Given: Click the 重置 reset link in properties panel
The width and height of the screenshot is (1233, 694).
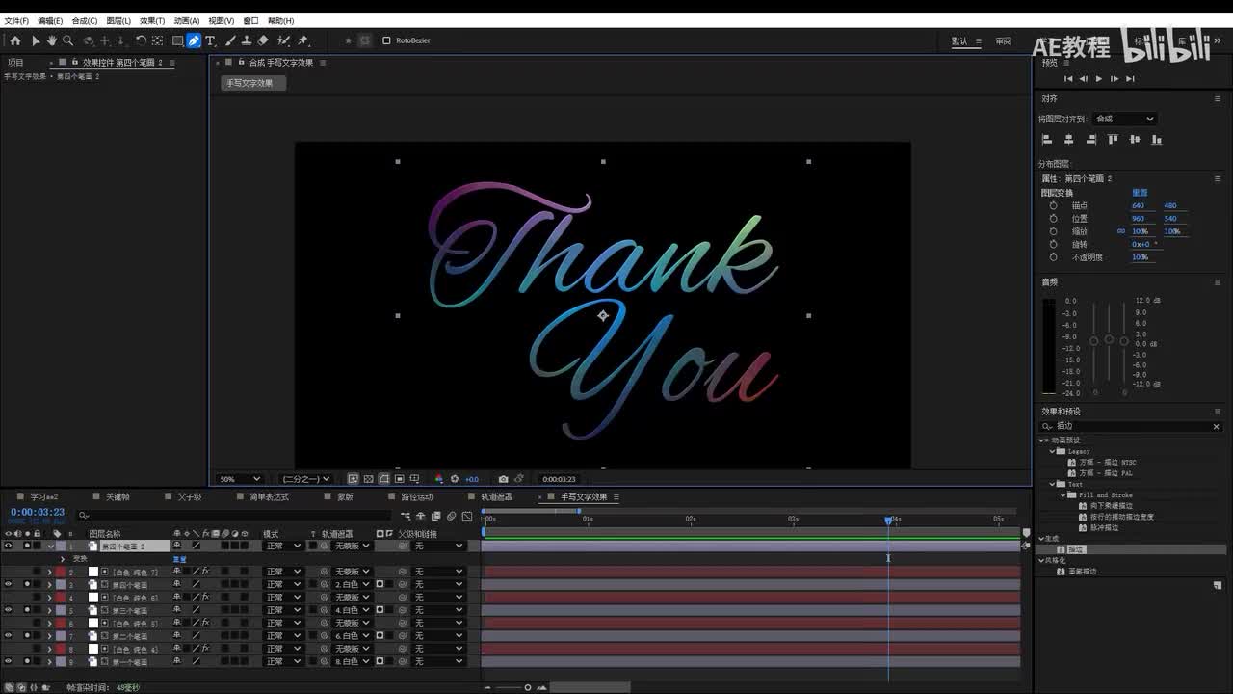Looking at the screenshot, I should [1140, 193].
